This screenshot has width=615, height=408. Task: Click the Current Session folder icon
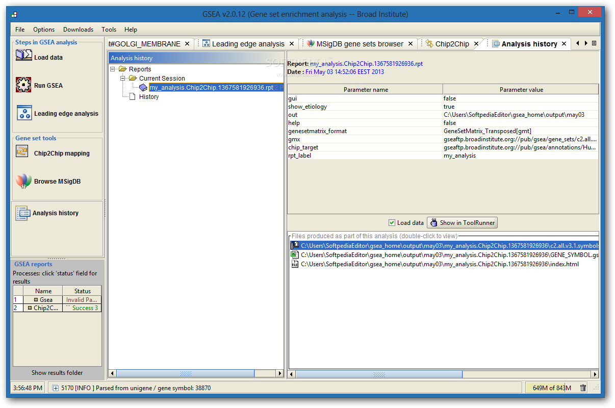pos(133,78)
